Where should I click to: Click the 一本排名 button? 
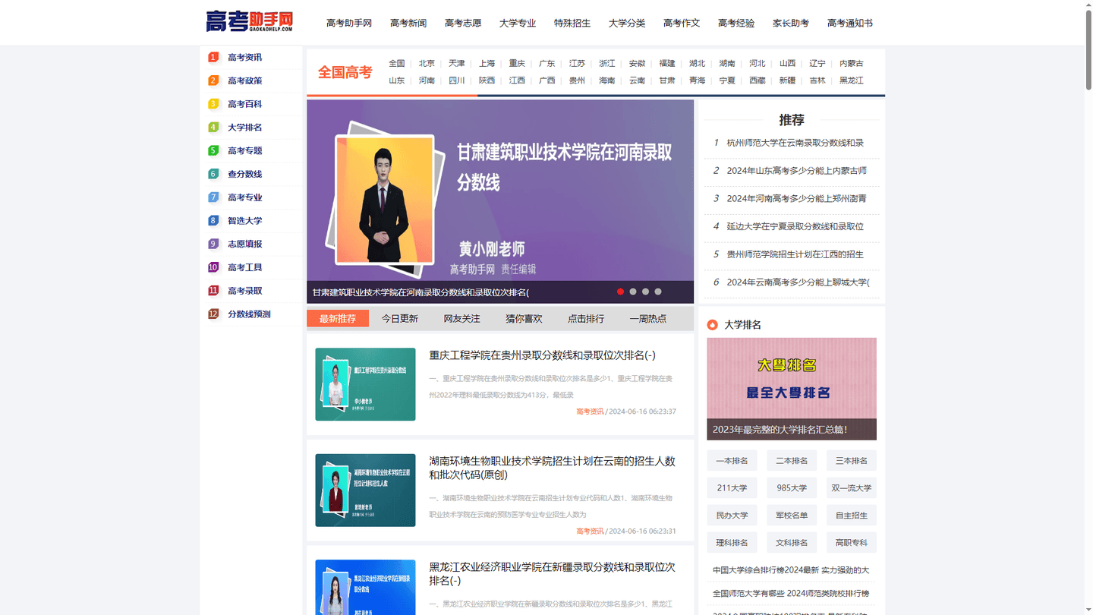[x=732, y=461]
